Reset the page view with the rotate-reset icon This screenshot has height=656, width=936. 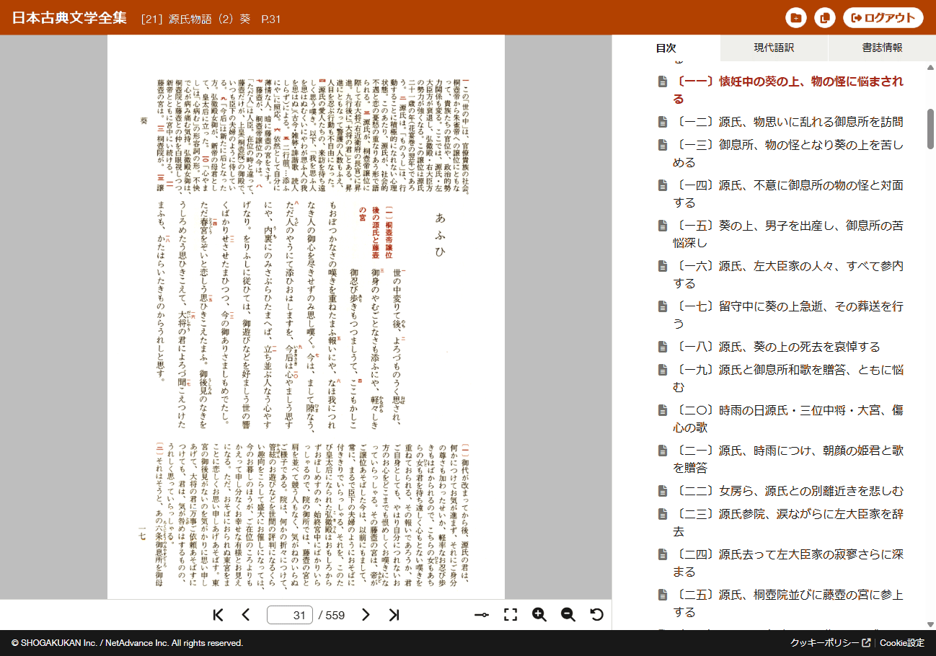click(x=596, y=615)
